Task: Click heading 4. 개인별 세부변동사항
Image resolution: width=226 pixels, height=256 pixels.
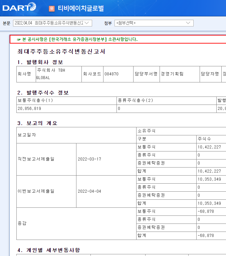Action: click(49, 250)
